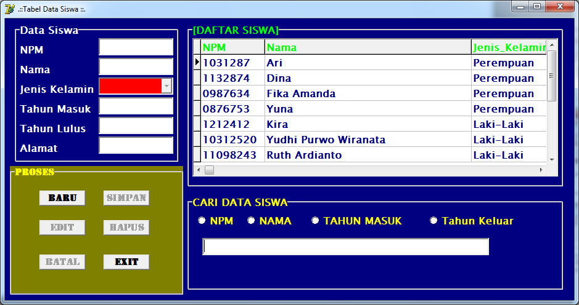The width and height of the screenshot is (579, 305).
Task: Select the NAMA search radio button
Action: 251,220
